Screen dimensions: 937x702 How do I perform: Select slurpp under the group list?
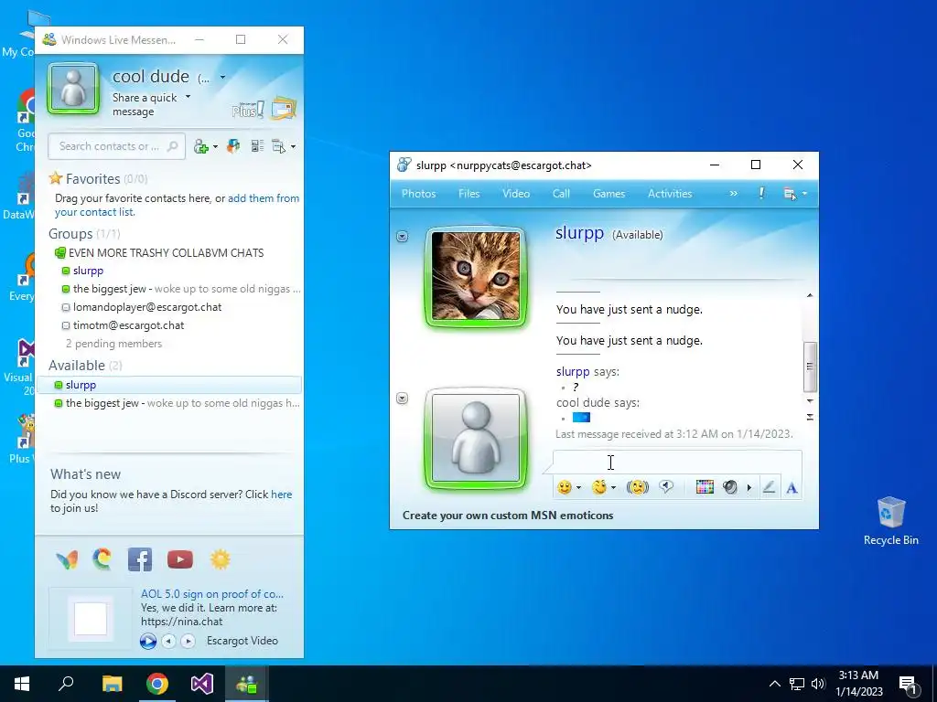[x=88, y=271]
